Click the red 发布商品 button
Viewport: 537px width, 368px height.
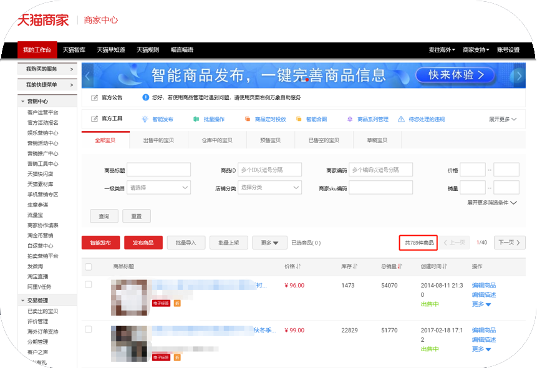click(x=143, y=243)
